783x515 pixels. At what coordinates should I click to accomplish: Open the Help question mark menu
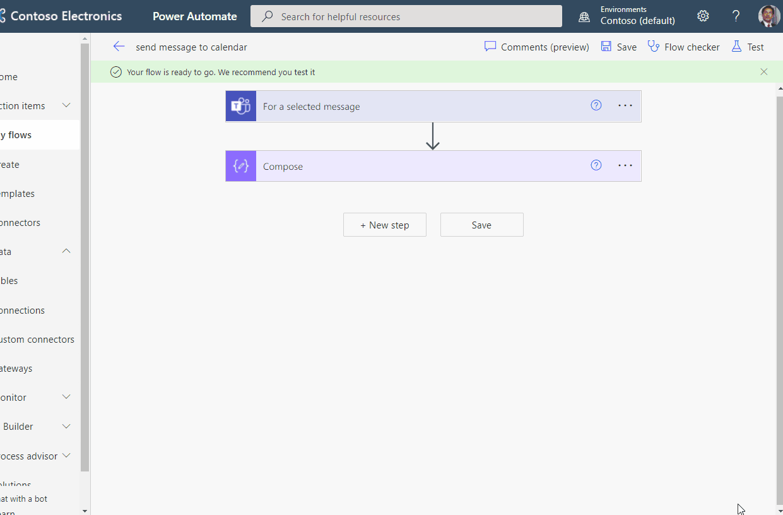[736, 16]
